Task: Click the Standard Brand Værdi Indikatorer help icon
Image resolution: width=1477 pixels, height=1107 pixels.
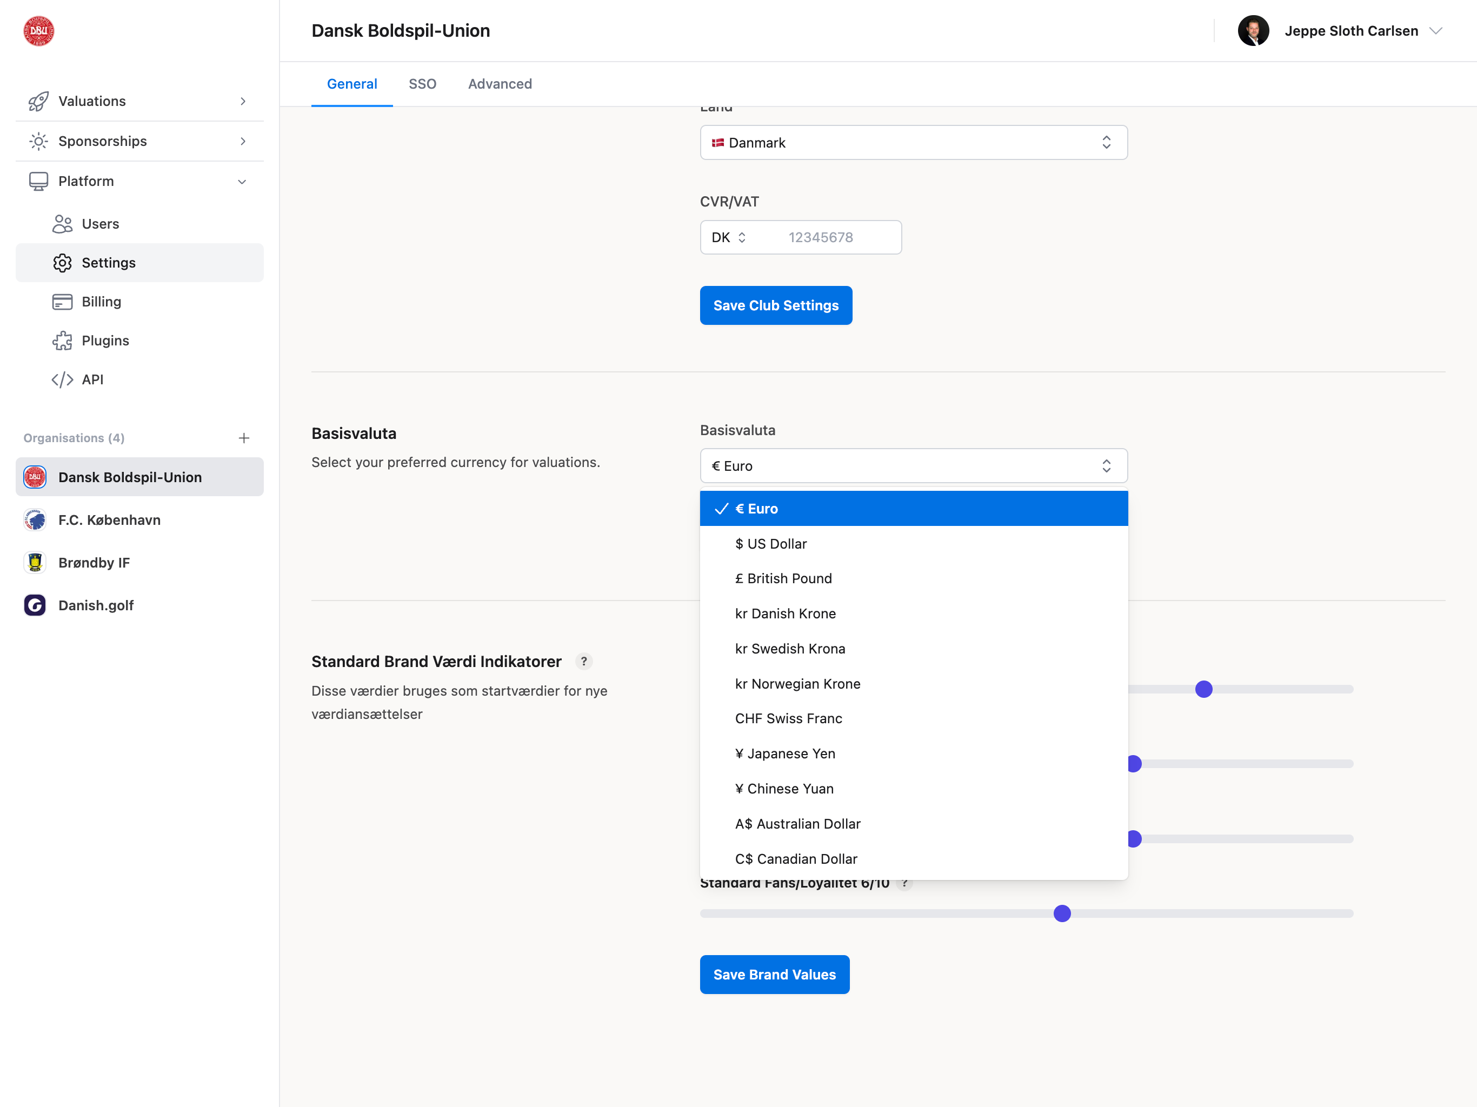Action: click(584, 661)
